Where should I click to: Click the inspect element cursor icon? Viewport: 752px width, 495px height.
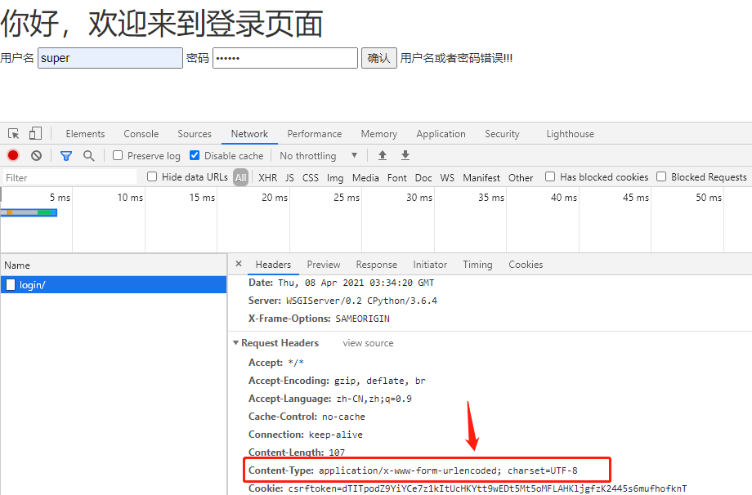click(x=13, y=134)
